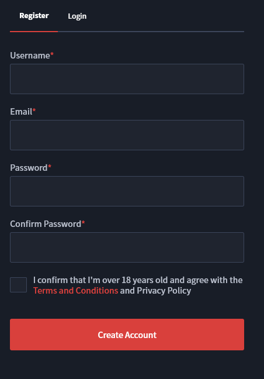Screen dimensions: 264x379
Task: Click the red asterisk after Confirm Password
Action: pyautogui.click(x=83, y=222)
